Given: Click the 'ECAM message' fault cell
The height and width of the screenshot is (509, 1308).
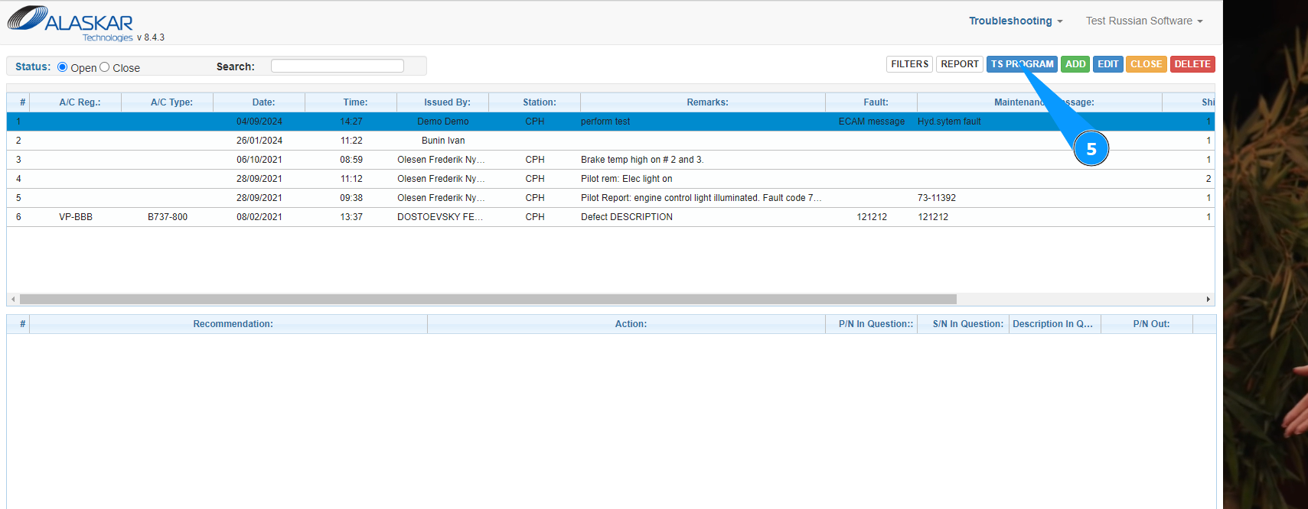Looking at the screenshot, I should click(x=872, y=122).
